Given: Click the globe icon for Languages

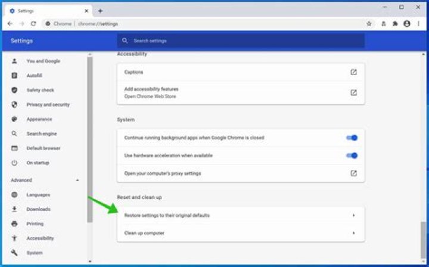Looking at the screenshot, I should coord(14,195).
